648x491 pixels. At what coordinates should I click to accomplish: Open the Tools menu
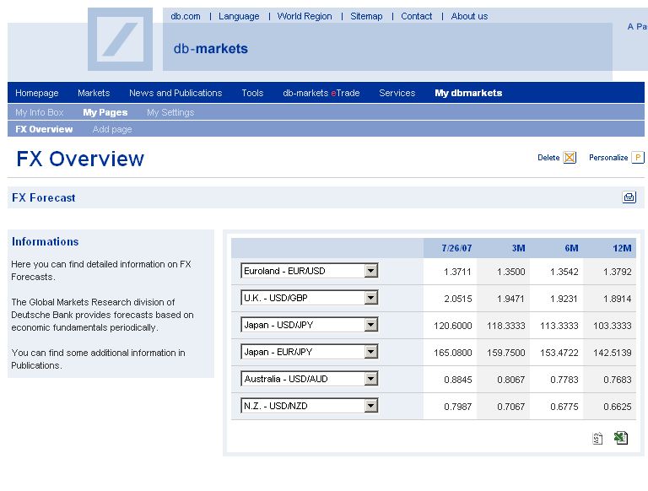click(252, 93)
